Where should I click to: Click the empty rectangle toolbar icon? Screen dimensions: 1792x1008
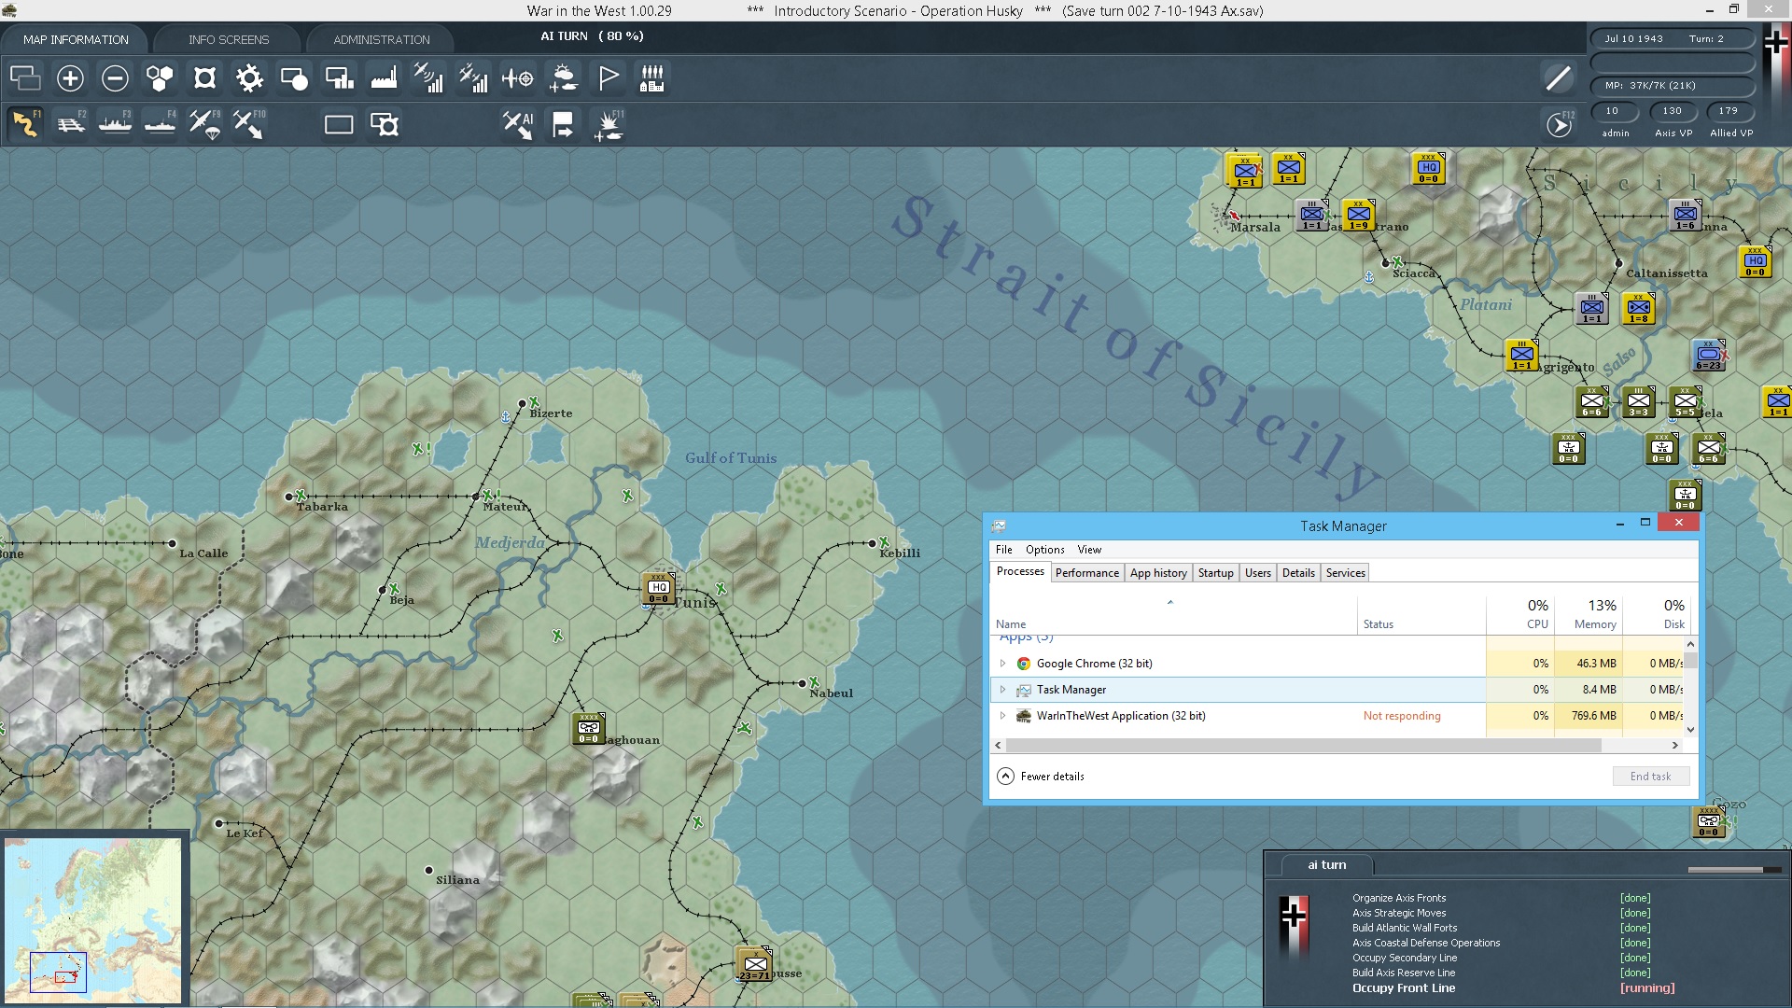(x=339, y=124)
